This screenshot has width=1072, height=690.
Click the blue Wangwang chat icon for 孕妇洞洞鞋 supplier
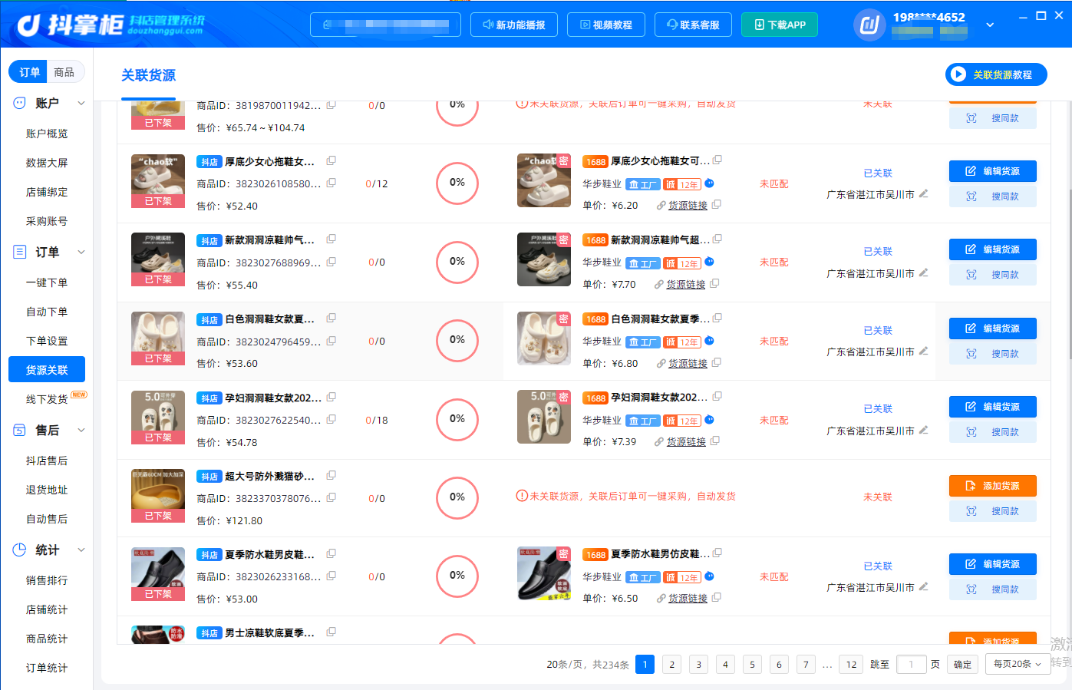tap(710, 420)
